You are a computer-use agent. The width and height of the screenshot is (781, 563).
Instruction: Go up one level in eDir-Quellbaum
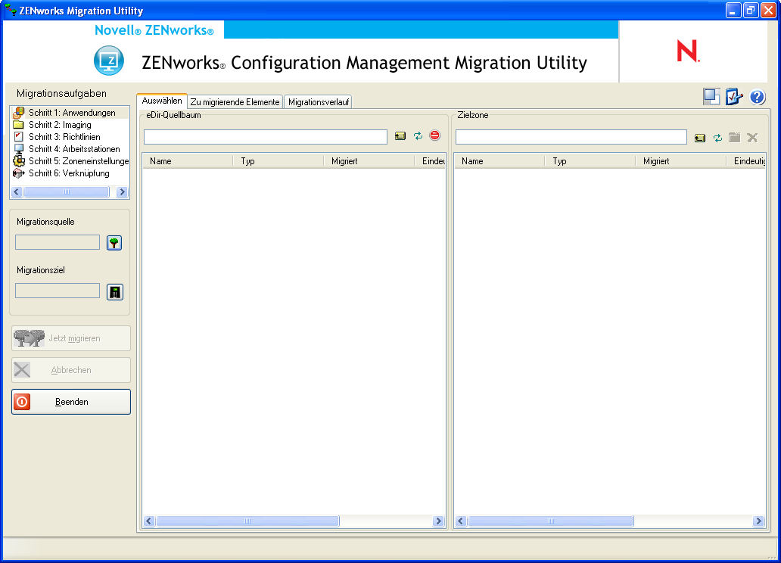click(400, 136)
